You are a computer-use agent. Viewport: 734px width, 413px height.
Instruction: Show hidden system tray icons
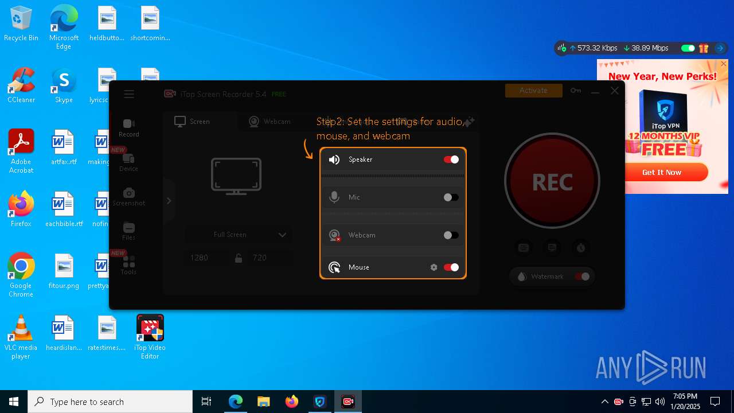(x=604, y=402)
